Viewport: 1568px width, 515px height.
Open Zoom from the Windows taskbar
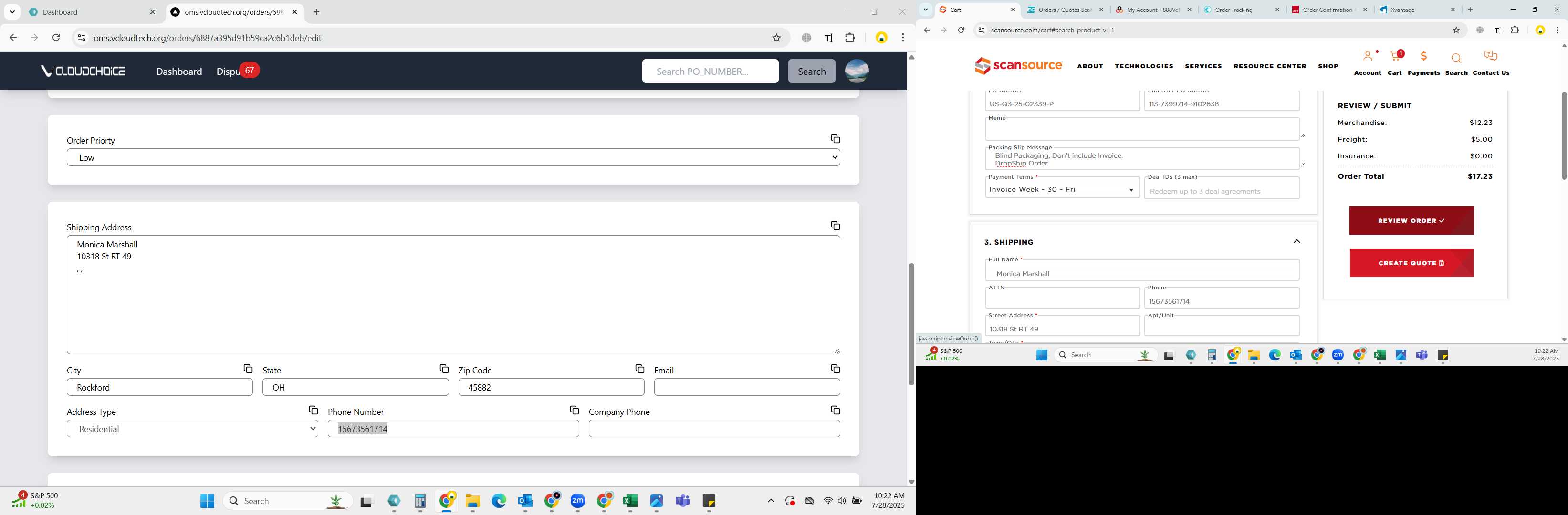[x=578, y=501]
